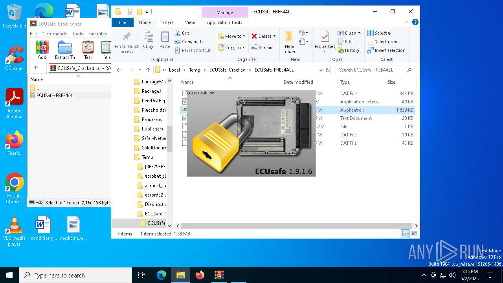Open Copy to dropdown

(232, 48)
